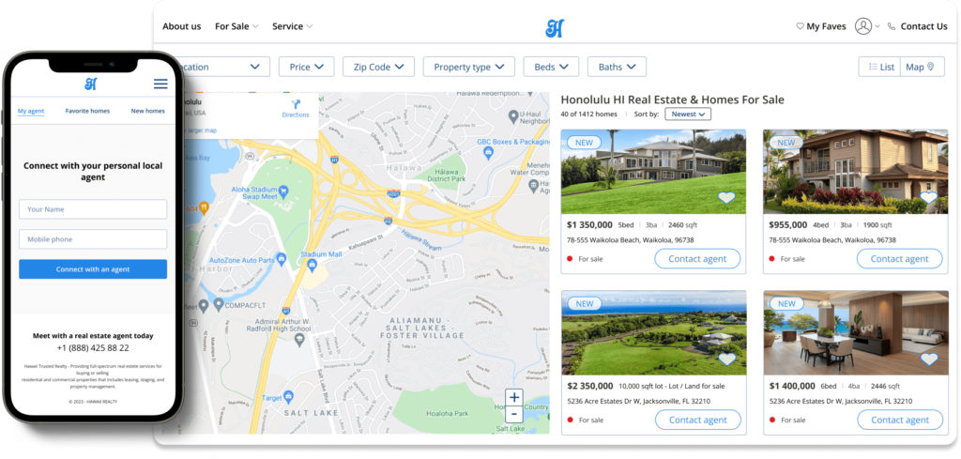Image resolution: width=961 pixels, height=459 pixels.
Task: Open the user account avatar icon
Action: [x=863, y=26]
